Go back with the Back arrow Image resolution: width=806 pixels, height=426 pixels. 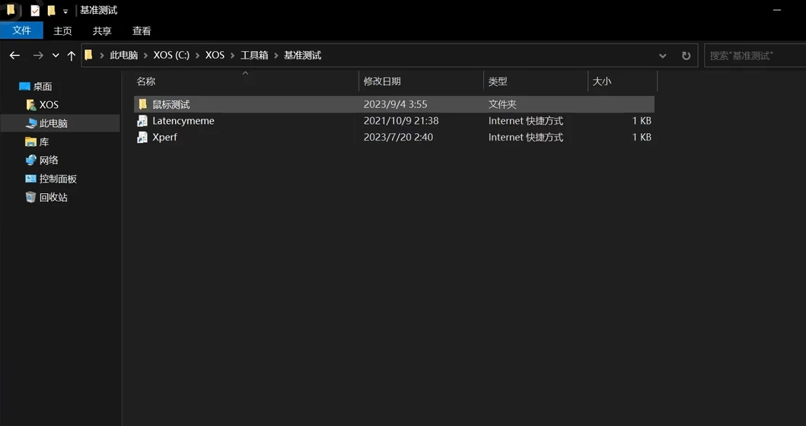tap(14, 56)
